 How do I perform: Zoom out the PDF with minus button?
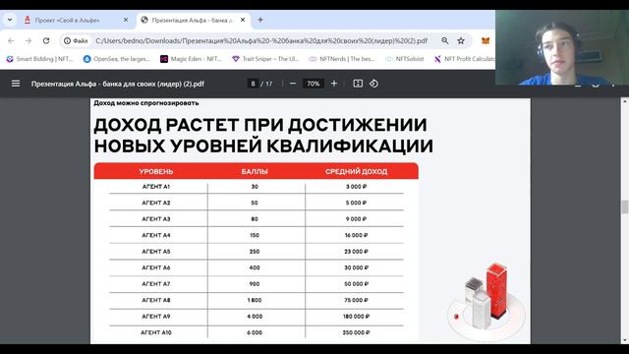pyautogui.click(x=293, y=84)
